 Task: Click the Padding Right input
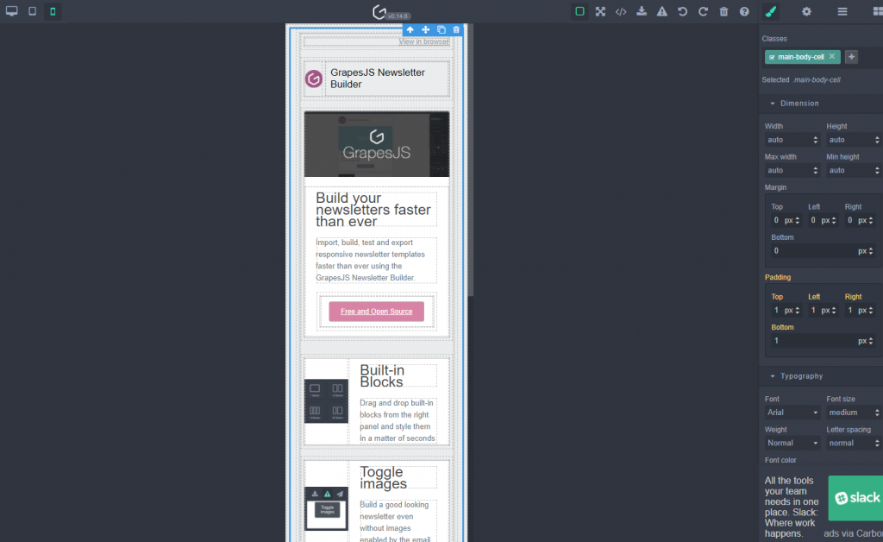pyautogui.click(x=850, y=311)
